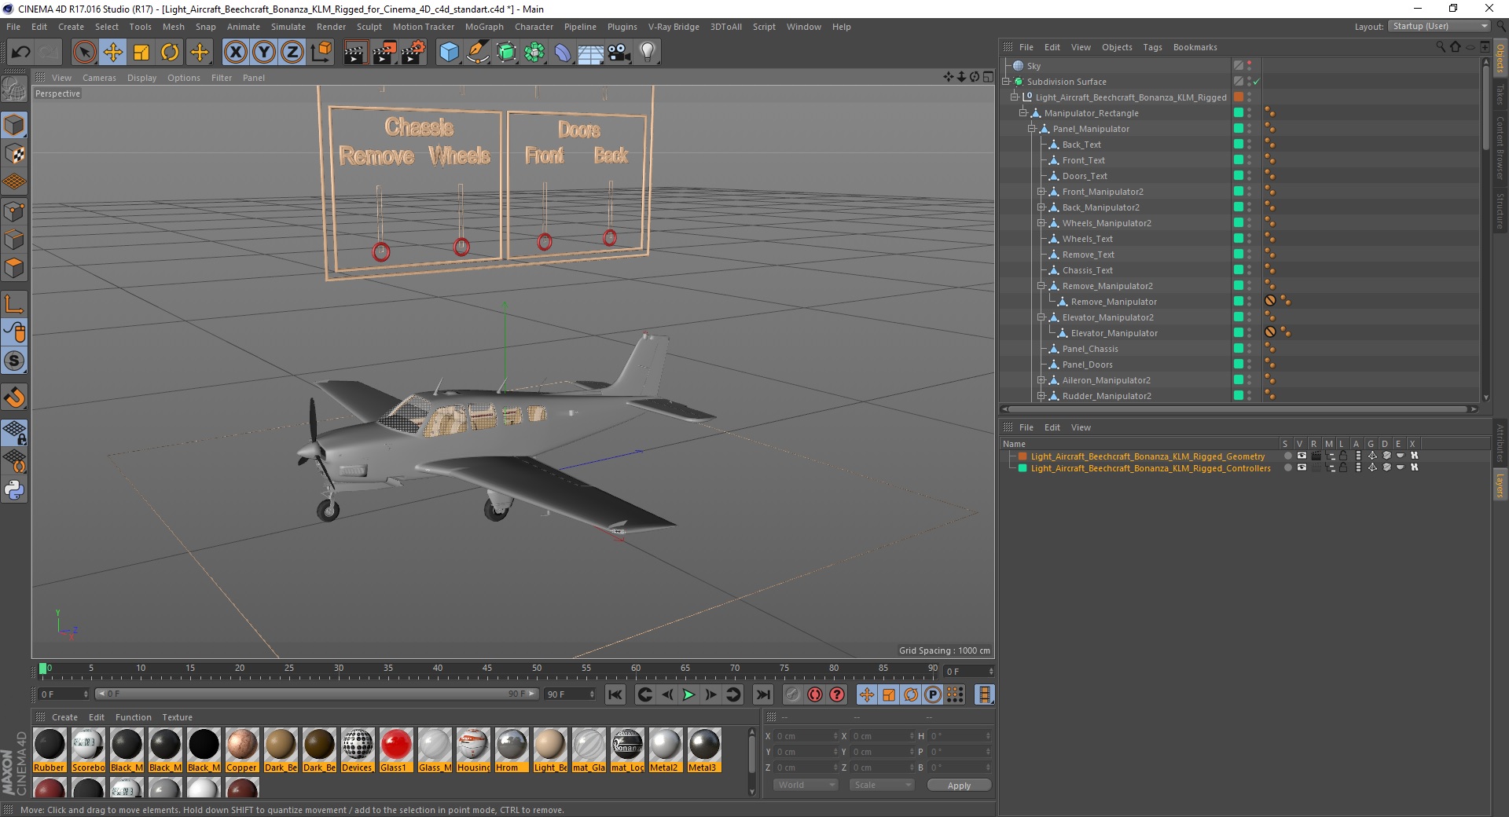Activate the Scale tool icon
Image resolution: width=1509 pixels, height=817 pixels.
coord(141,53)
